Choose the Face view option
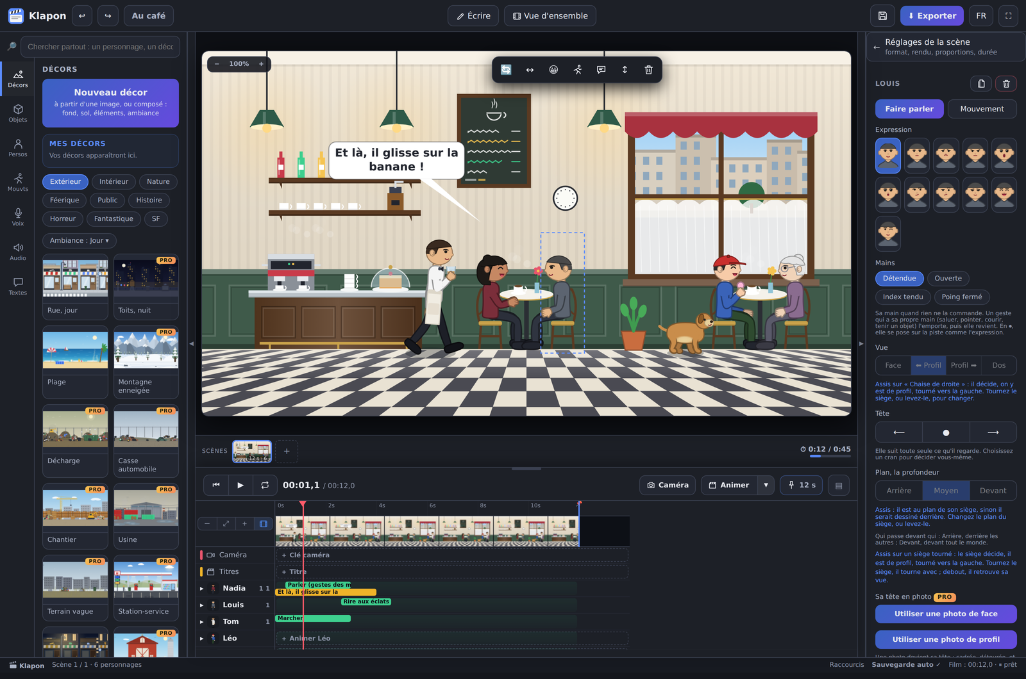 point(893,365)
